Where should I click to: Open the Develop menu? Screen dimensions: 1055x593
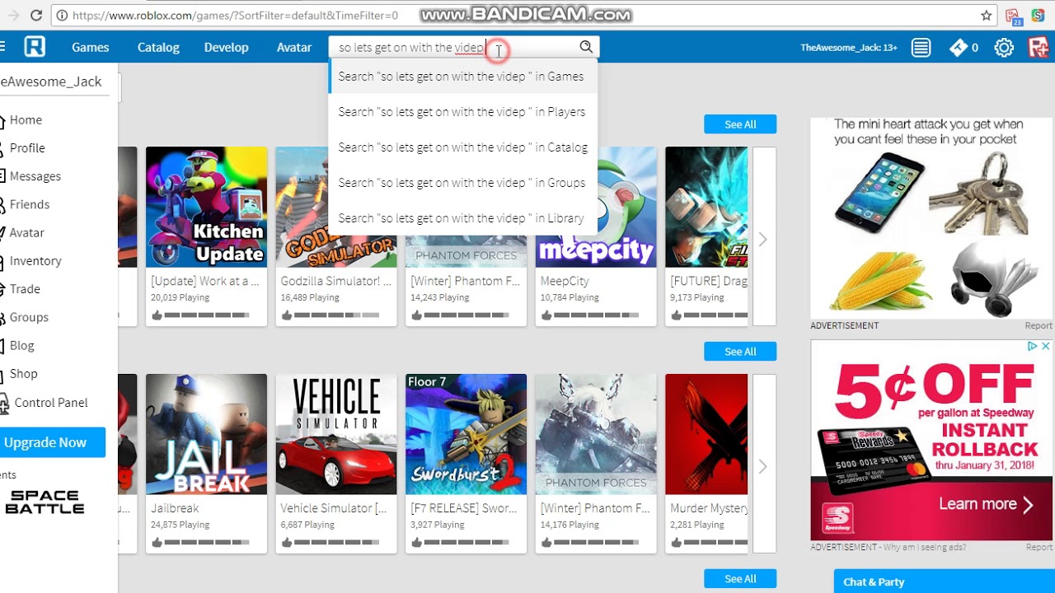(x=226, y=48)
